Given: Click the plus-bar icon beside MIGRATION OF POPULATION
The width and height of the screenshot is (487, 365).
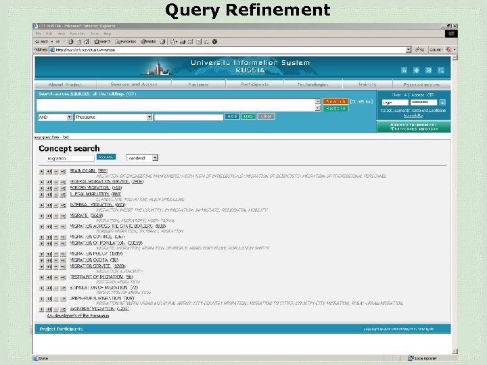Looking at the screenshot, I should point(49,243).
